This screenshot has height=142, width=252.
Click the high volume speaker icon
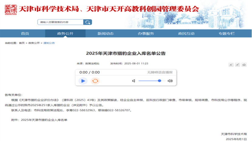(170, 81)
